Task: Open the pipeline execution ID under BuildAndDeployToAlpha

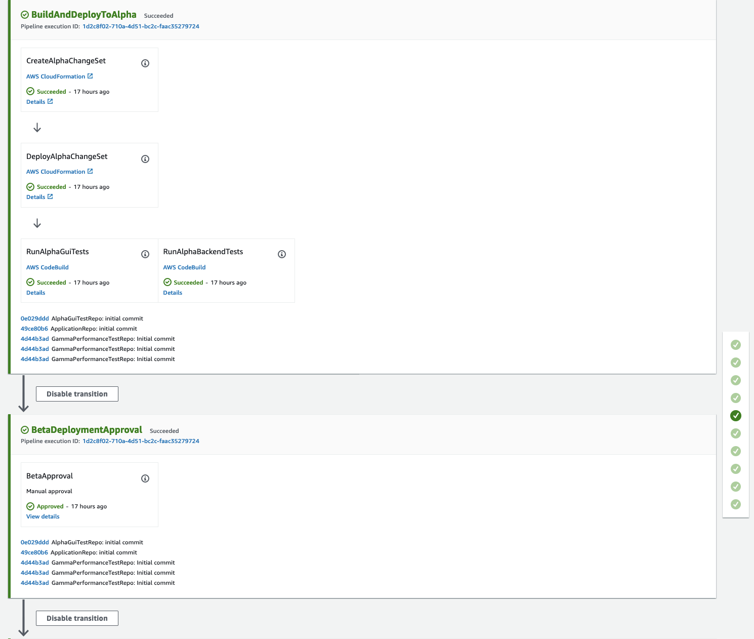Action: (141, 26)
